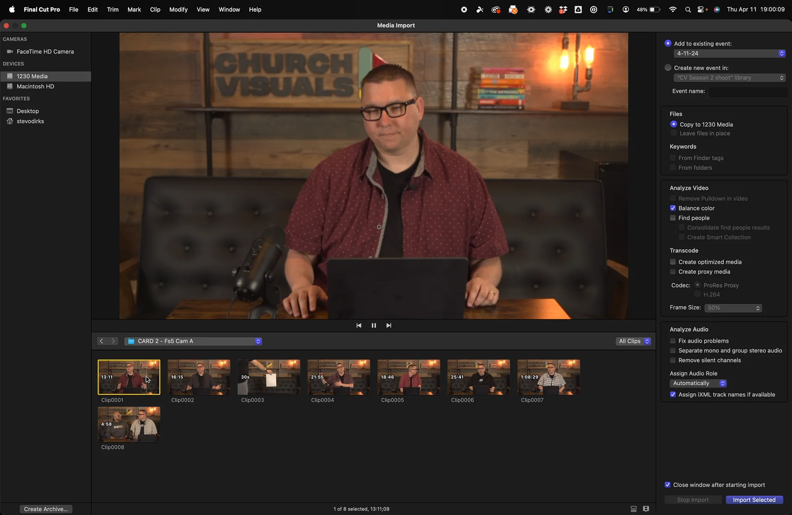Image resolution: width=792 pixels, height=515 pixels.
Task: Enable Find people checkbox
Action: click(673, 218)
